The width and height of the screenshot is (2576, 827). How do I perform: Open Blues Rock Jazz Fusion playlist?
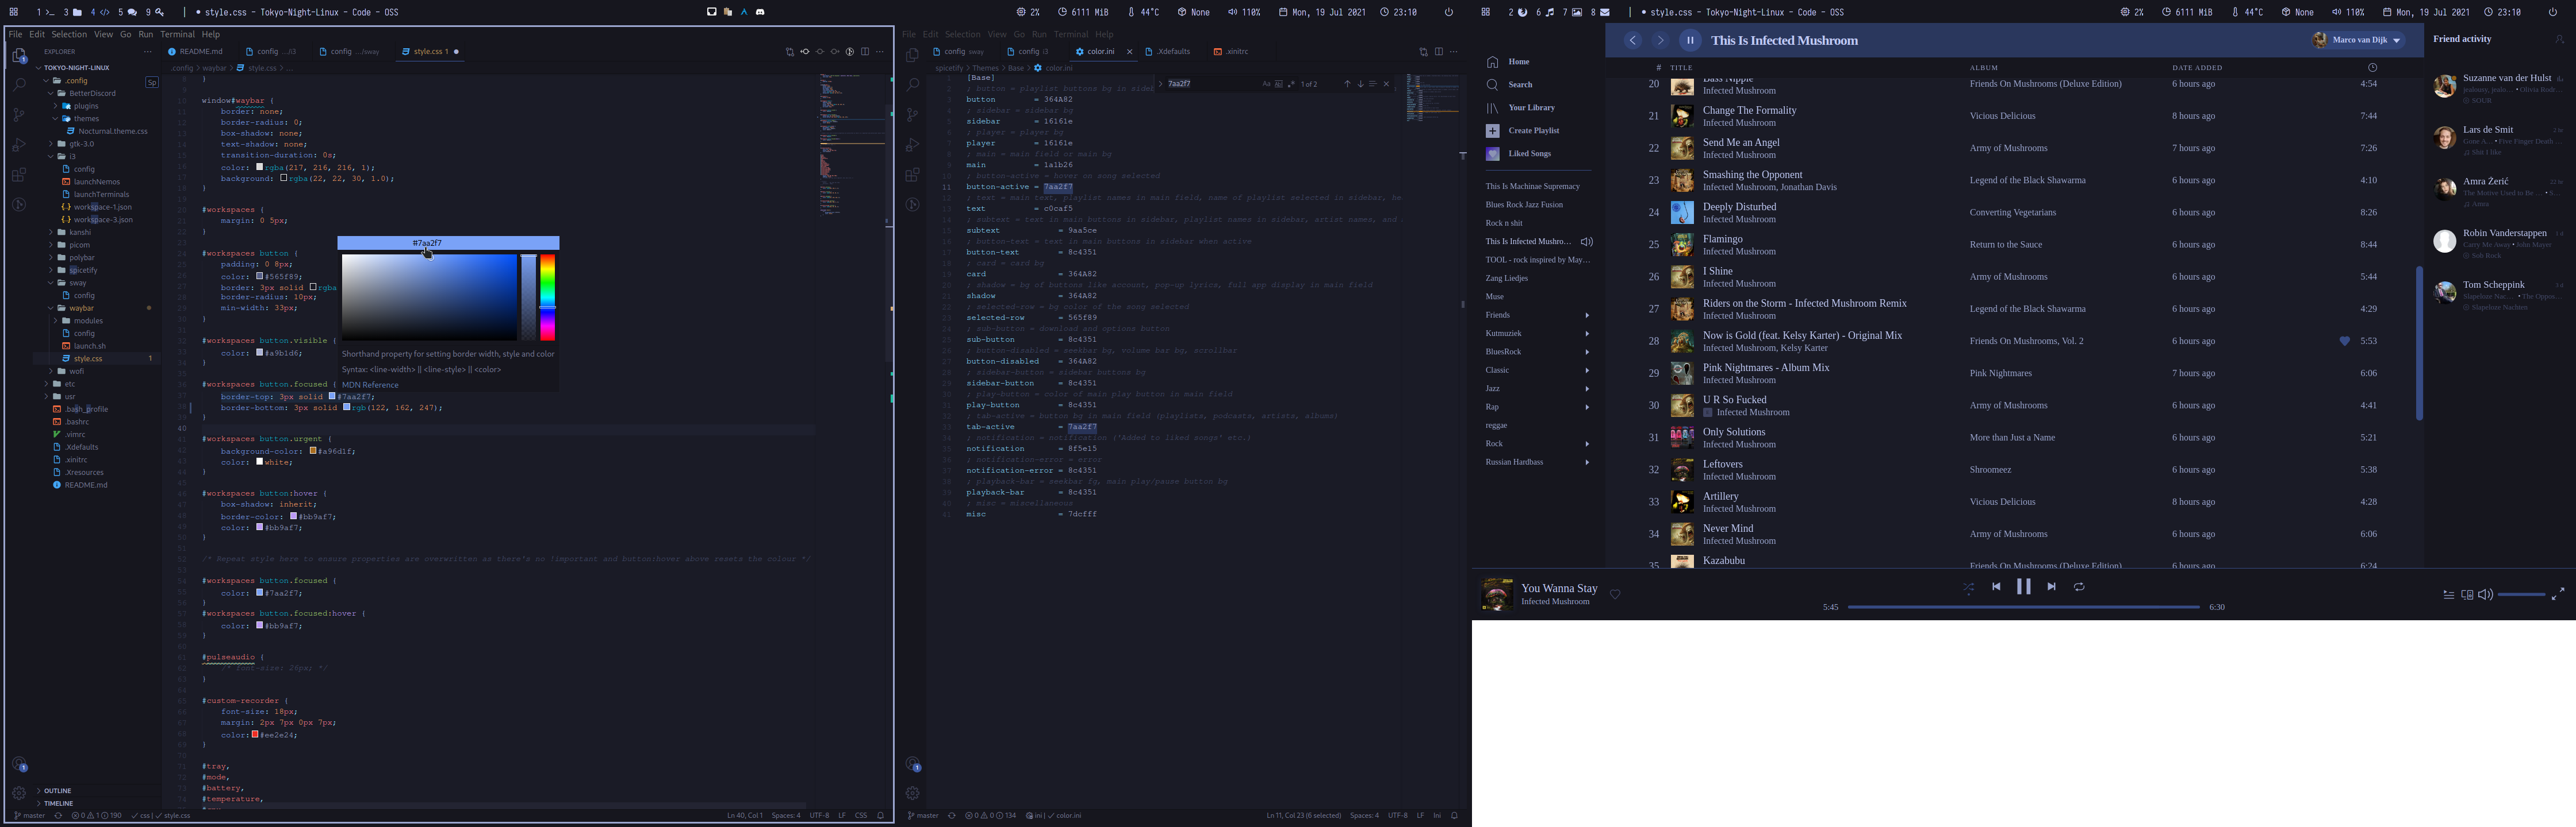(1524, 205)
